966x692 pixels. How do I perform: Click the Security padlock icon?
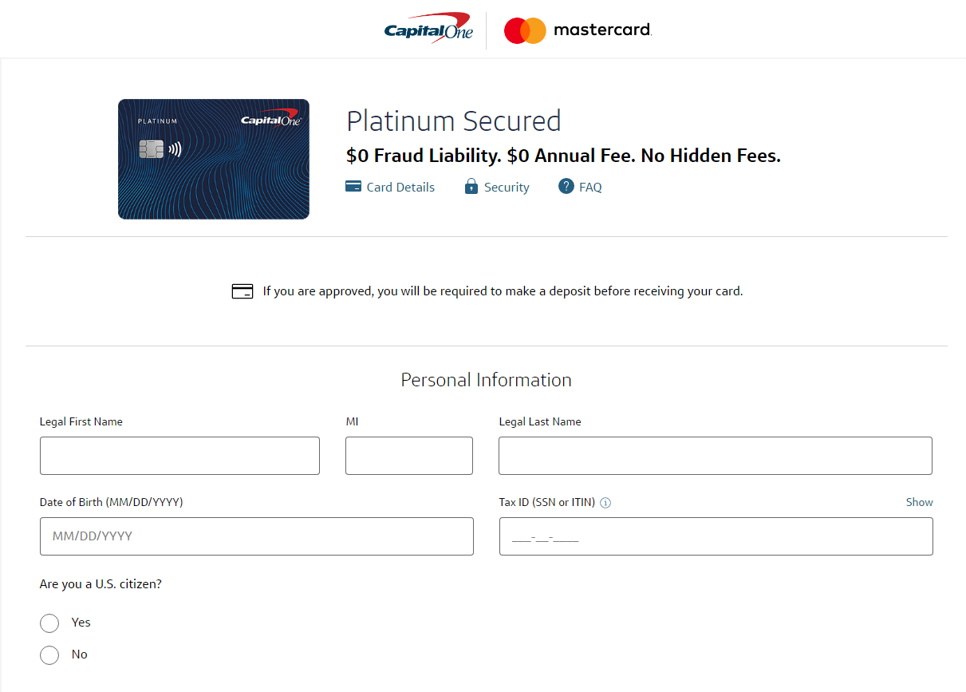471,187
